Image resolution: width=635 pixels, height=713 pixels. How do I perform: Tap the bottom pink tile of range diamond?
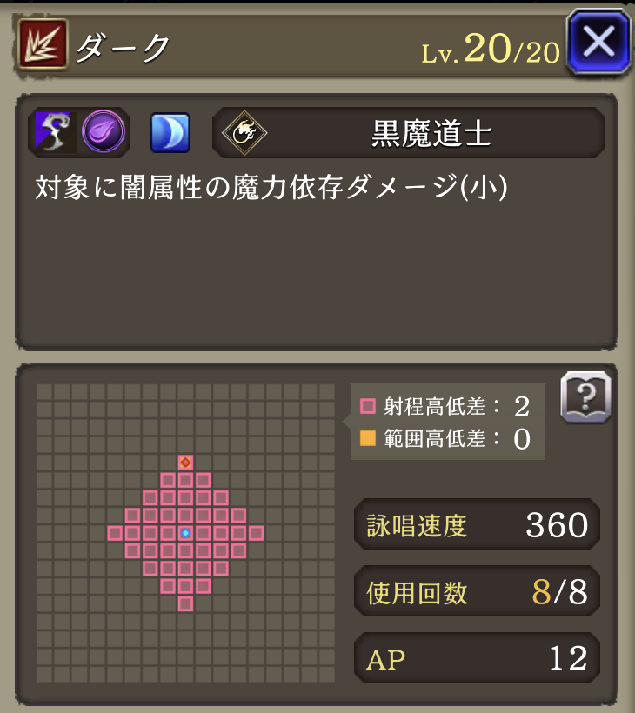click(185, 603)
